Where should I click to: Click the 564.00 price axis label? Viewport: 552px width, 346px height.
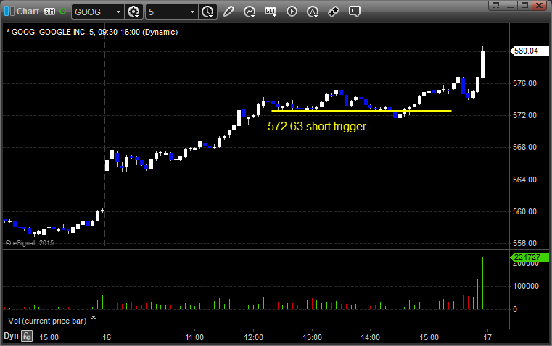tap(524, 180)
